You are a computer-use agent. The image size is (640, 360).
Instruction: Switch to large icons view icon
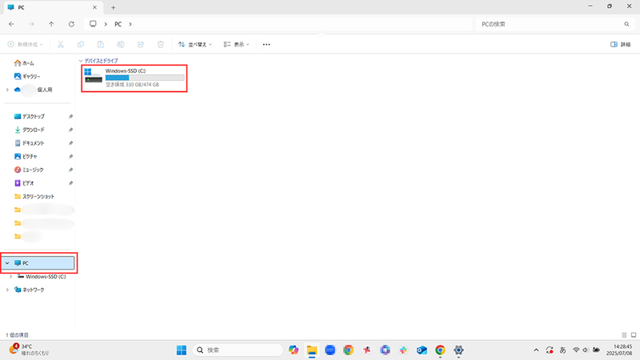[634, 335]
